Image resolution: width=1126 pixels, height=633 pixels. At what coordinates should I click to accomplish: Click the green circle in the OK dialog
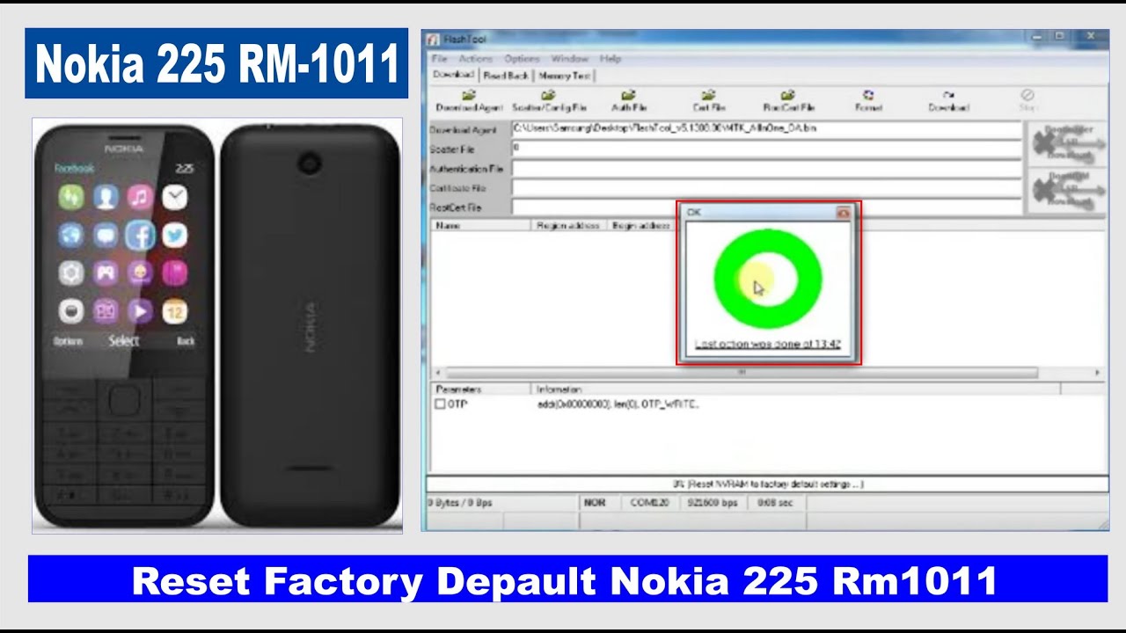point(768,279)
